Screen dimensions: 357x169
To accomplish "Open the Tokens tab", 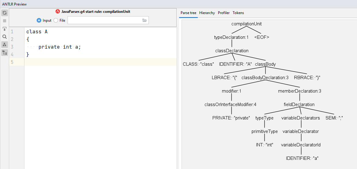I will pos(238,13).
